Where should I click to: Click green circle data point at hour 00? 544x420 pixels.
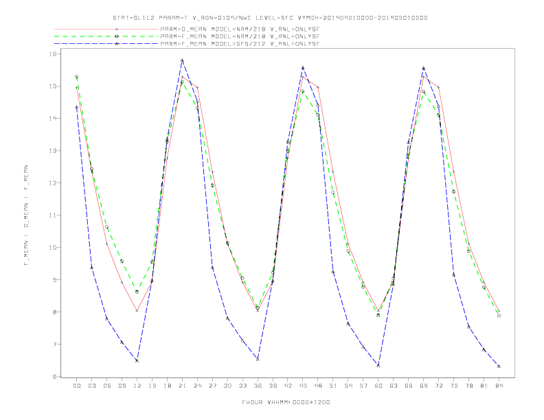tap(77, 77)
